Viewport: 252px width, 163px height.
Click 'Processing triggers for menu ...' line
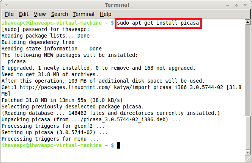(x=50, y=139)
